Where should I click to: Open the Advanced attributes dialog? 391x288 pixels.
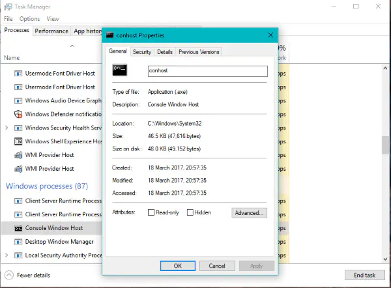click(249, 212)
